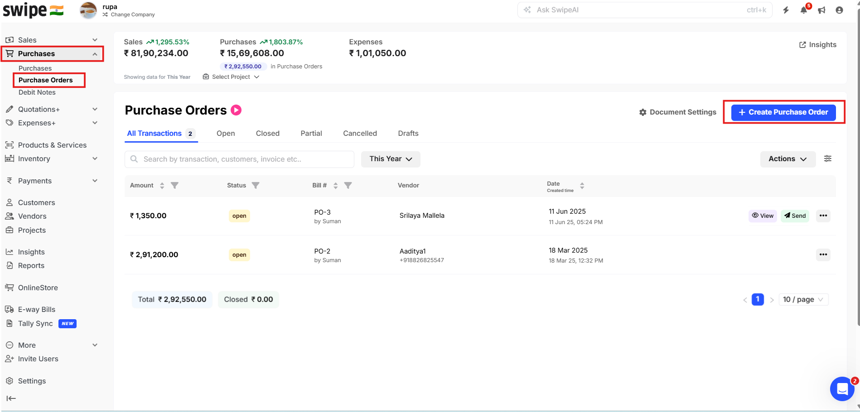Play the Purchase Orders tutorial video
Viewport: 860px width, 412px height.
[236, 110]
